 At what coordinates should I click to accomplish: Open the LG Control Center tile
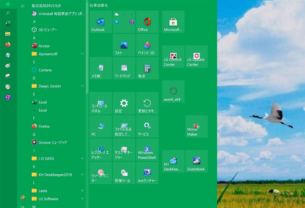(x=173, y=57)
